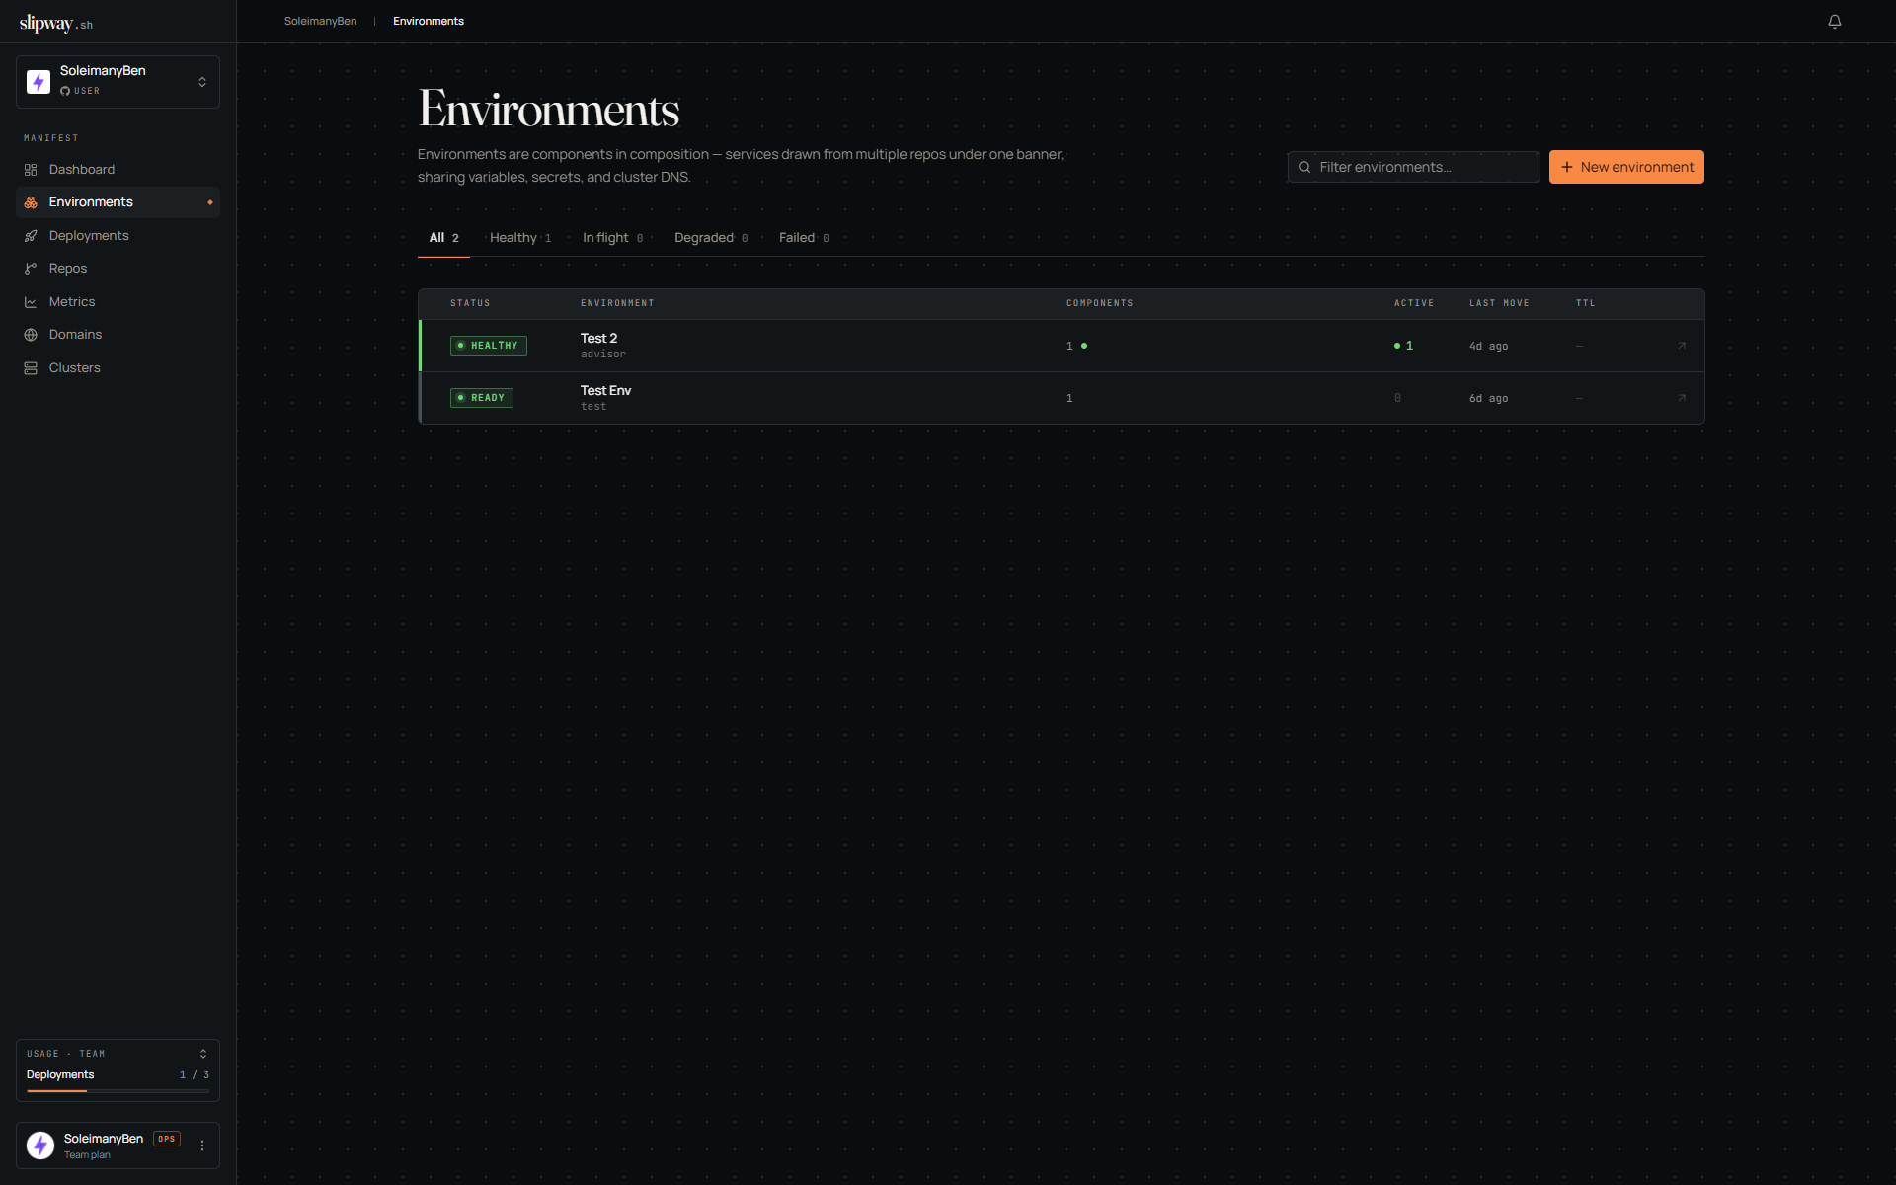This screenshot has width=1896, height=1185.
Task: Open the Test Env environment name
Action: [x=605, y=391]
